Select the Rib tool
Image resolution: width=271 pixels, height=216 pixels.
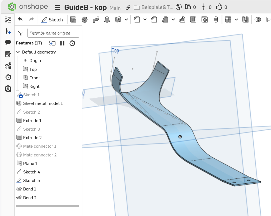(x=182, y=19)
